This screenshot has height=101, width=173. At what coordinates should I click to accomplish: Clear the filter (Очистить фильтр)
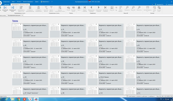(x=46, y=9)
